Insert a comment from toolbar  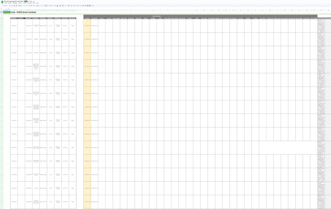point(83,6)
